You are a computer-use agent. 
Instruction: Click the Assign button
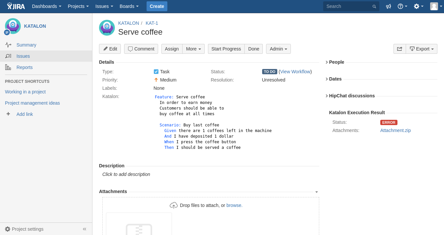tap(172, 49)
